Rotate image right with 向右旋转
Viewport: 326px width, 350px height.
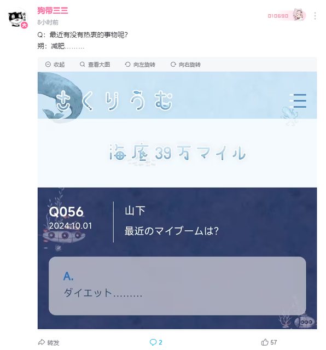(185, 65)
